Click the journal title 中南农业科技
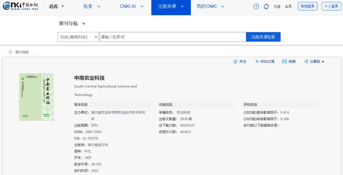The height and width of the screenshot is (175, 343). pyautogui.click(x=89, y=78)
